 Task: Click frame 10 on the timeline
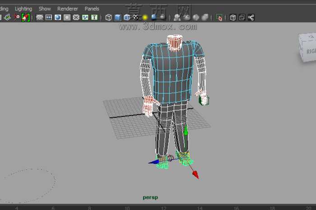pos(127,208)
